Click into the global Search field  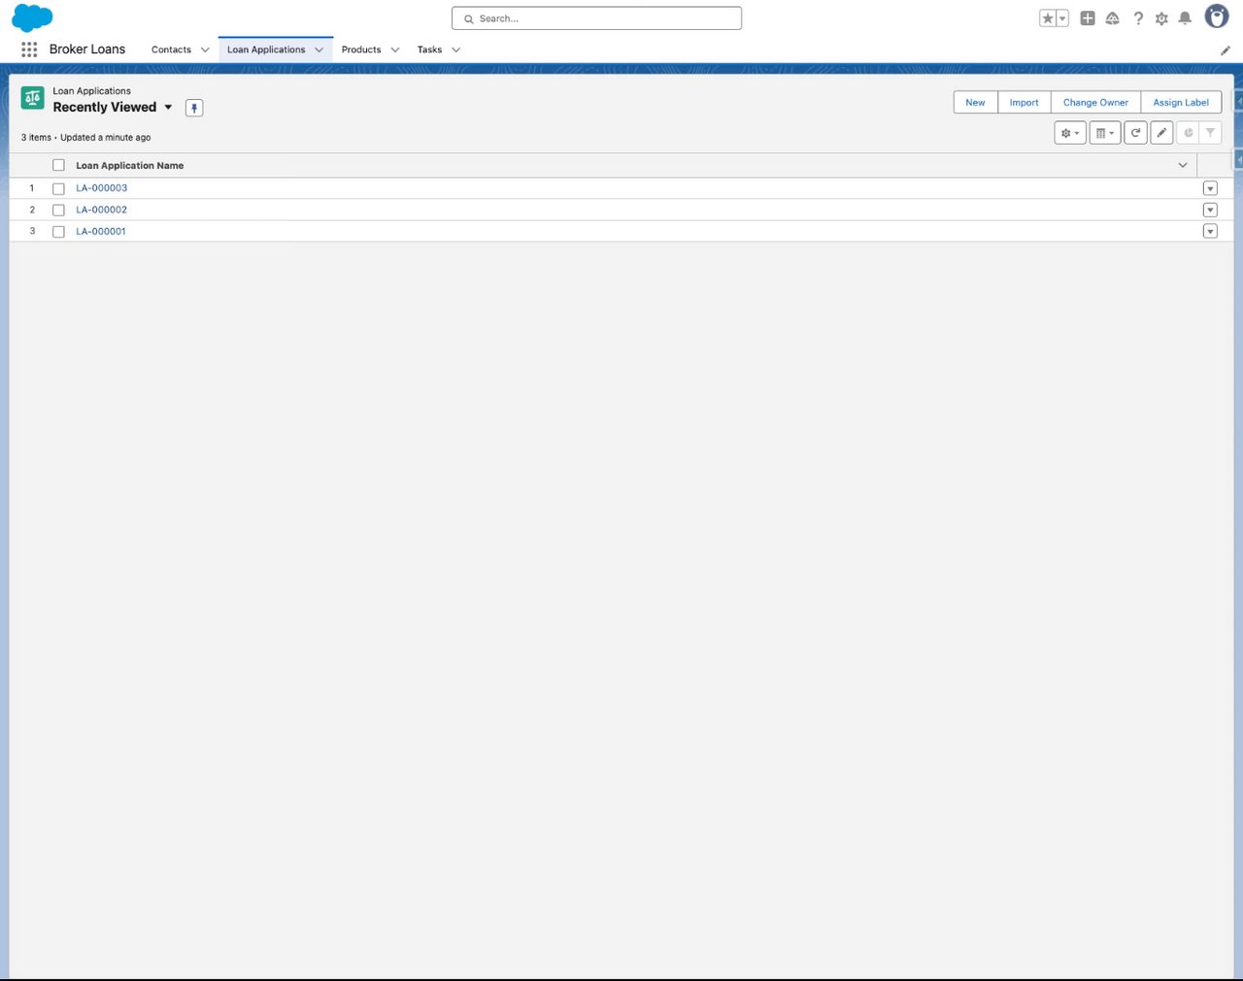(x=596, y=18)
